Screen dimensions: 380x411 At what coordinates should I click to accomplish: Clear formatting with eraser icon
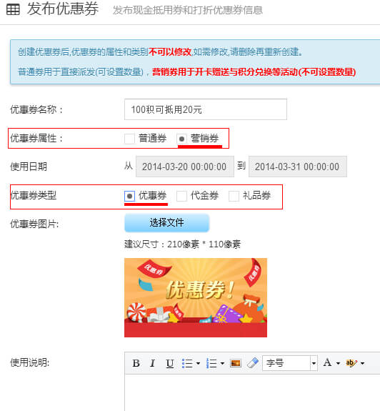[x=252, y=363]
